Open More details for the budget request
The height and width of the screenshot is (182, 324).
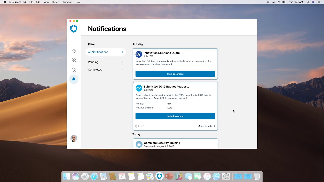(206, 126)
